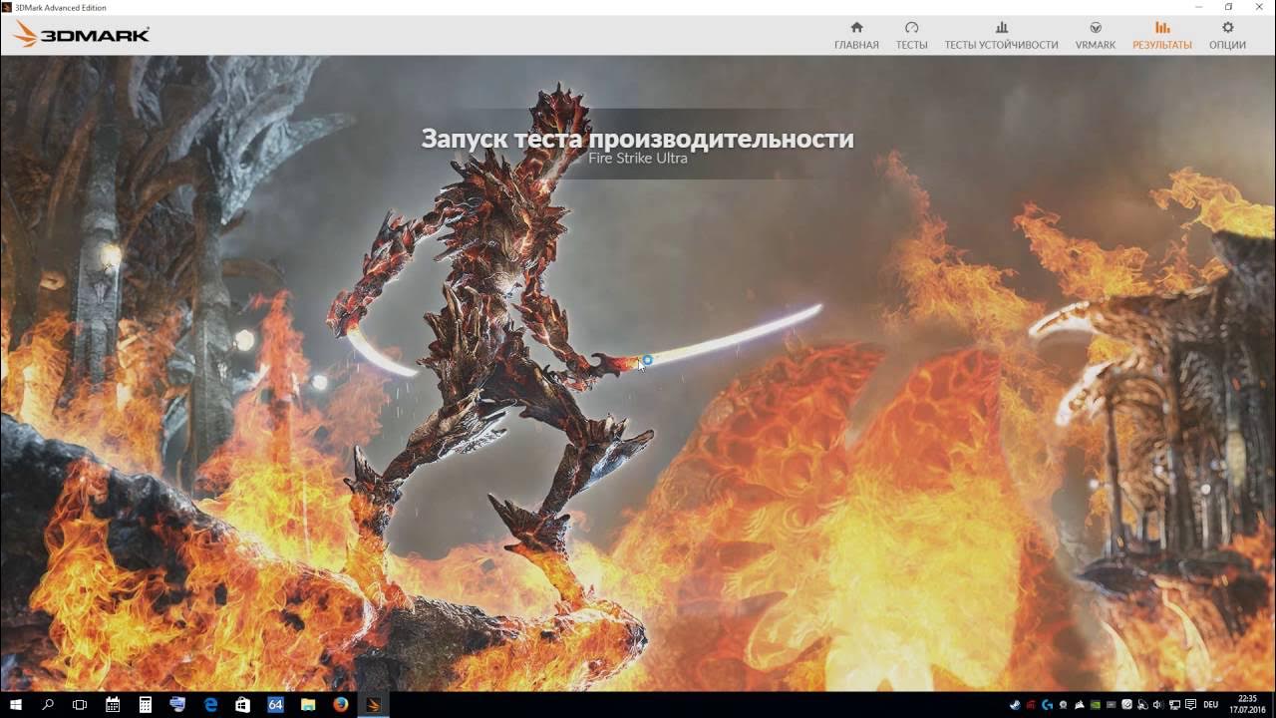Click the Запуск теста производительности heading
Image resolution: width=1276 pixels, height=718 pixels.
click(x=637, y=138)
